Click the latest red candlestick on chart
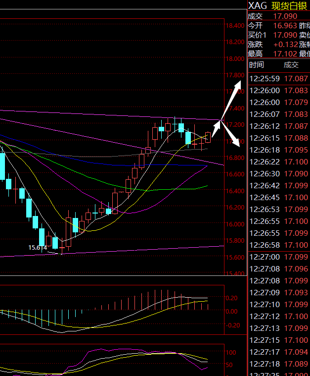Viewport: 310px width, 376px height. 208,137
